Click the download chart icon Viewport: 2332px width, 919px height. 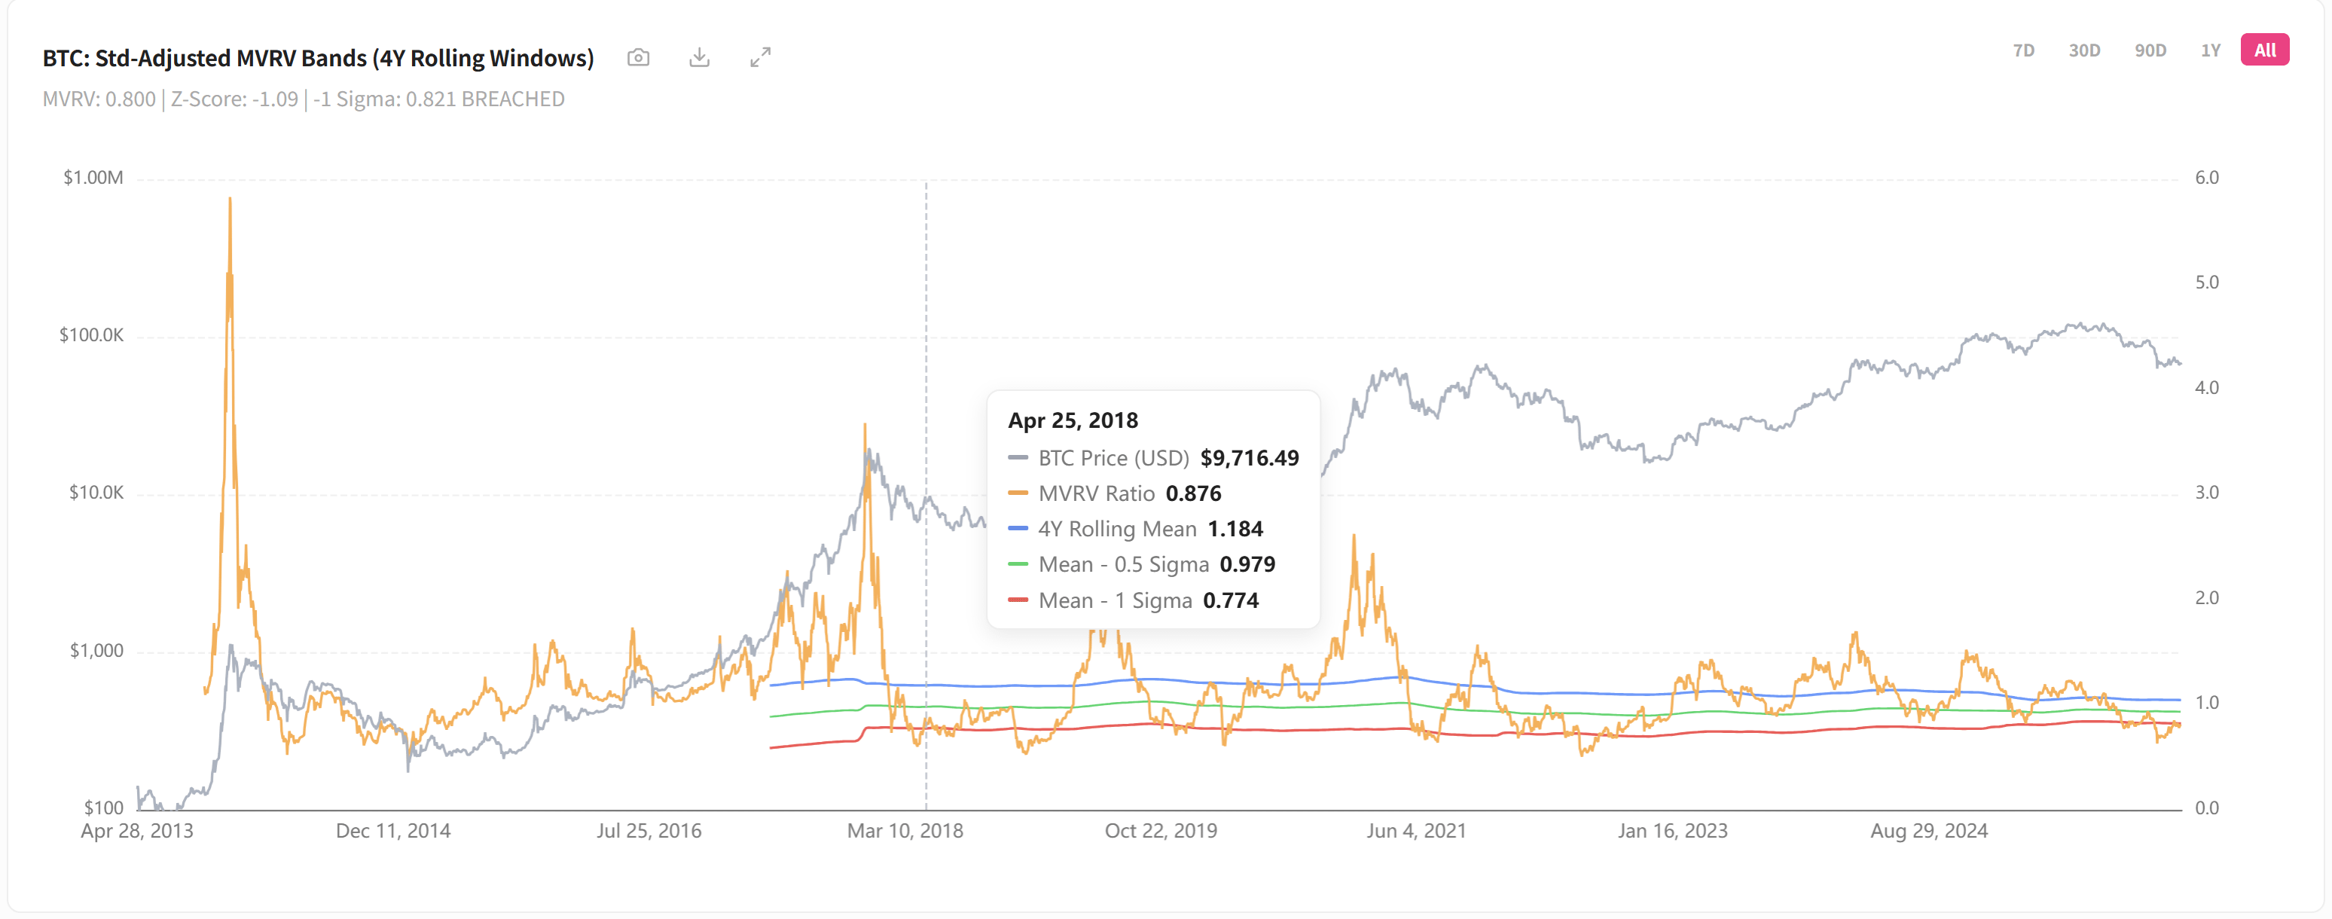[699, 58]
